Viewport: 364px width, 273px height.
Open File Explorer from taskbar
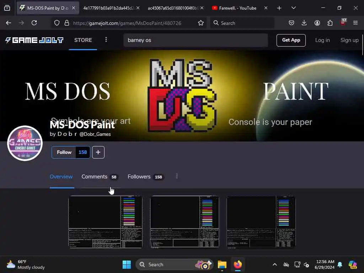[222, 264]
